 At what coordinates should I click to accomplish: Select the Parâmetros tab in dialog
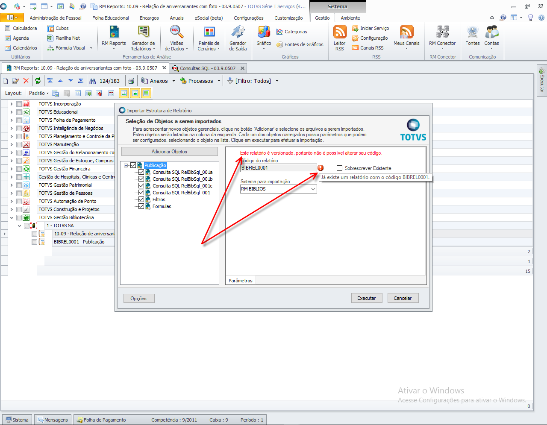coord(241,281)
